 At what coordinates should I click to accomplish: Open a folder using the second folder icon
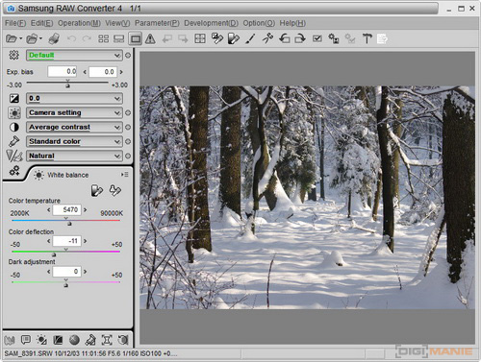tap(32, 39)
